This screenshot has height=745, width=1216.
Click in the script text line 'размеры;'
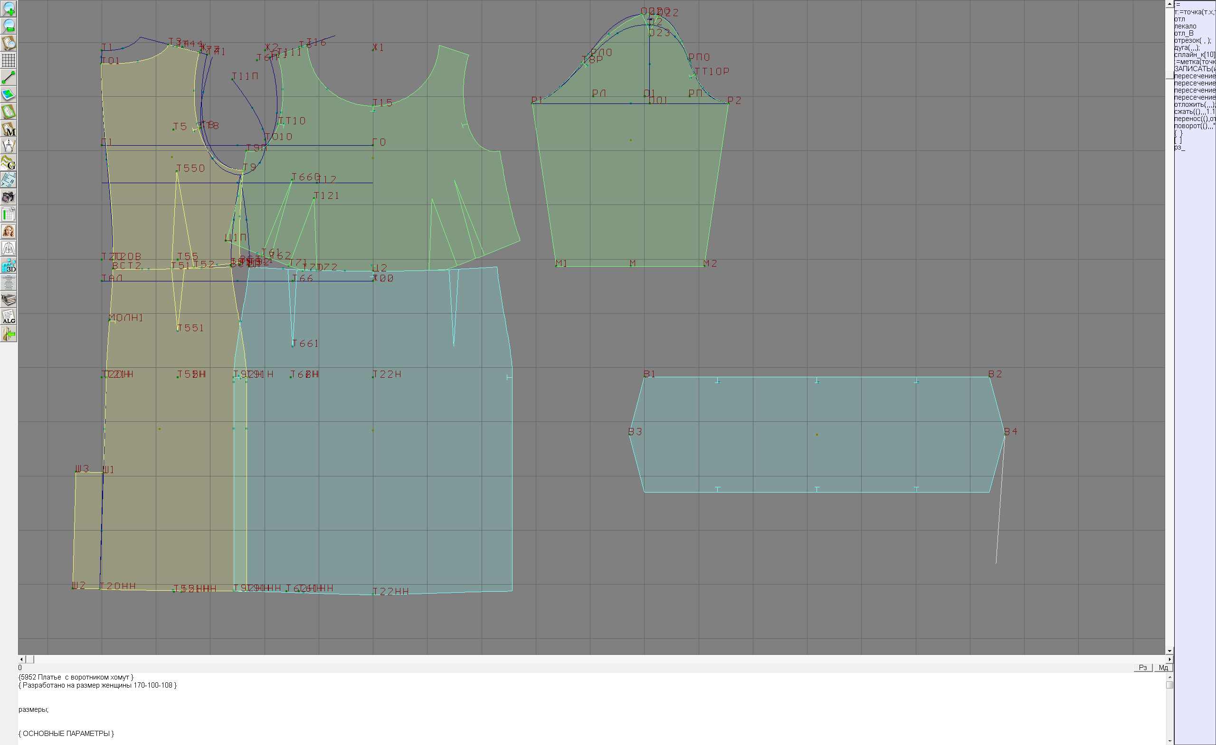(34, 709)
